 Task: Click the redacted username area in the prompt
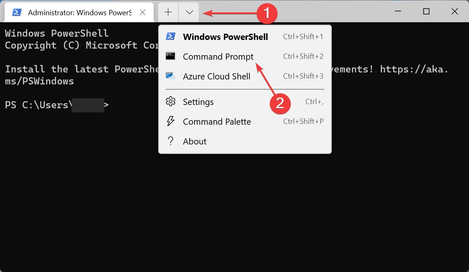click(87, 105)
